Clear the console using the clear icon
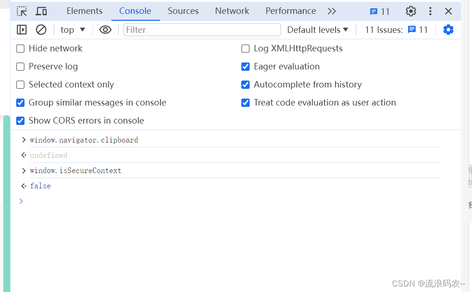The width and height of the screenshot is (472, 292). 41,29
